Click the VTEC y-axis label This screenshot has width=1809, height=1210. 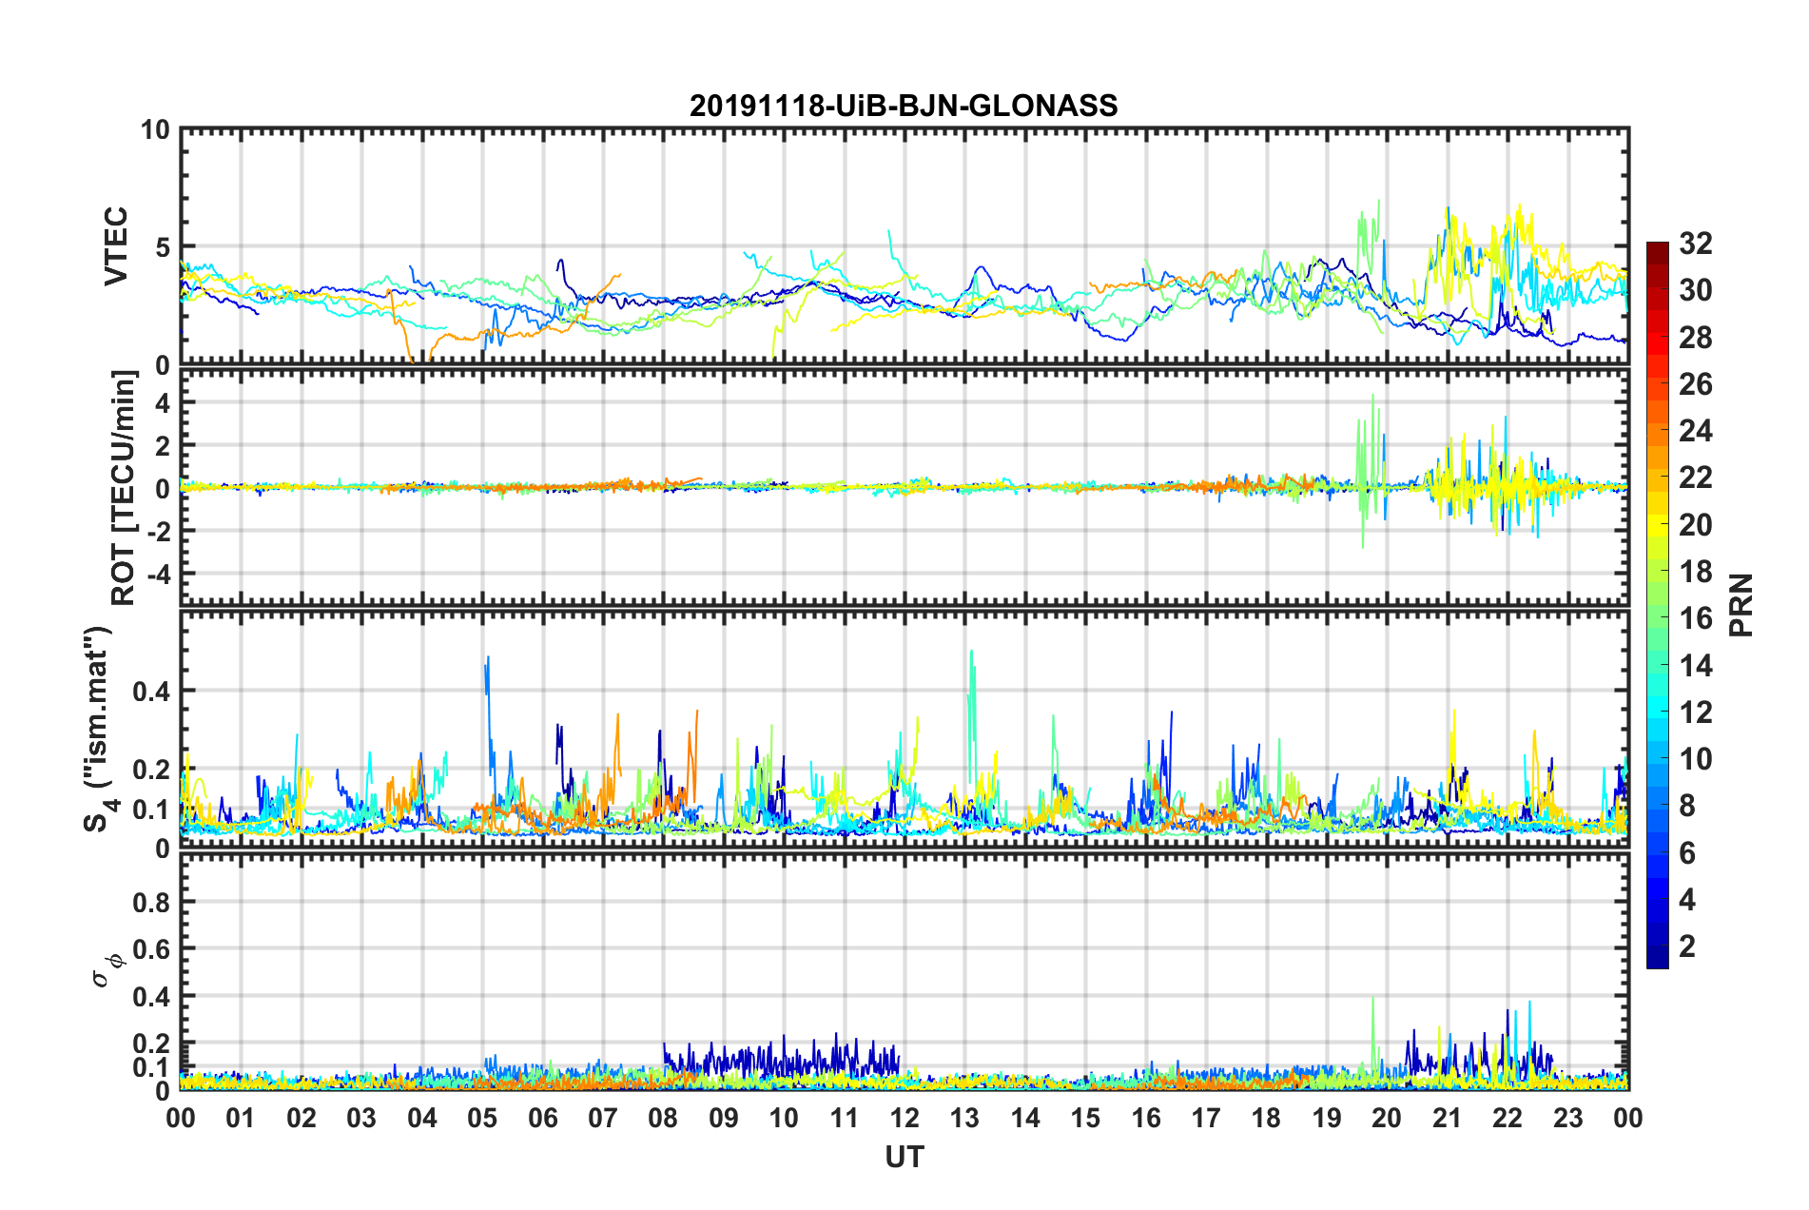click(116, 246)
